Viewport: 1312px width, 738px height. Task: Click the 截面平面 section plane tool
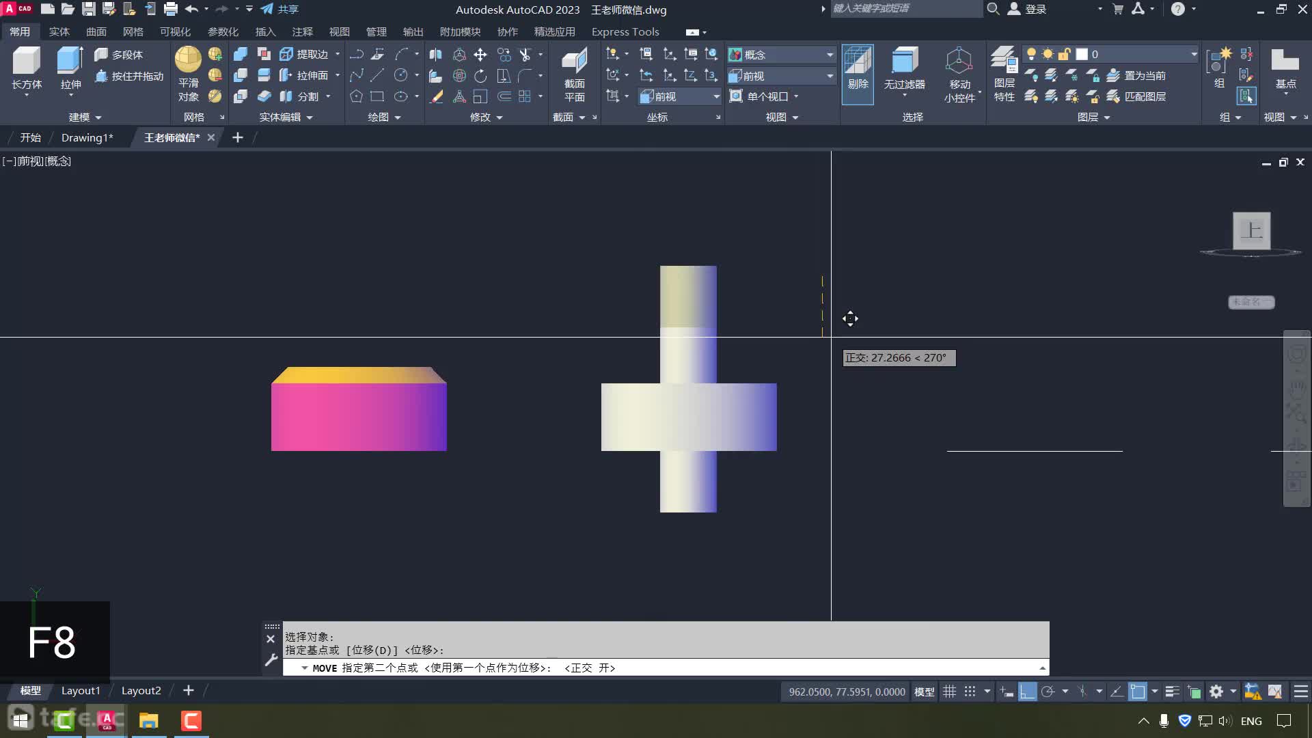click(574, 74)
